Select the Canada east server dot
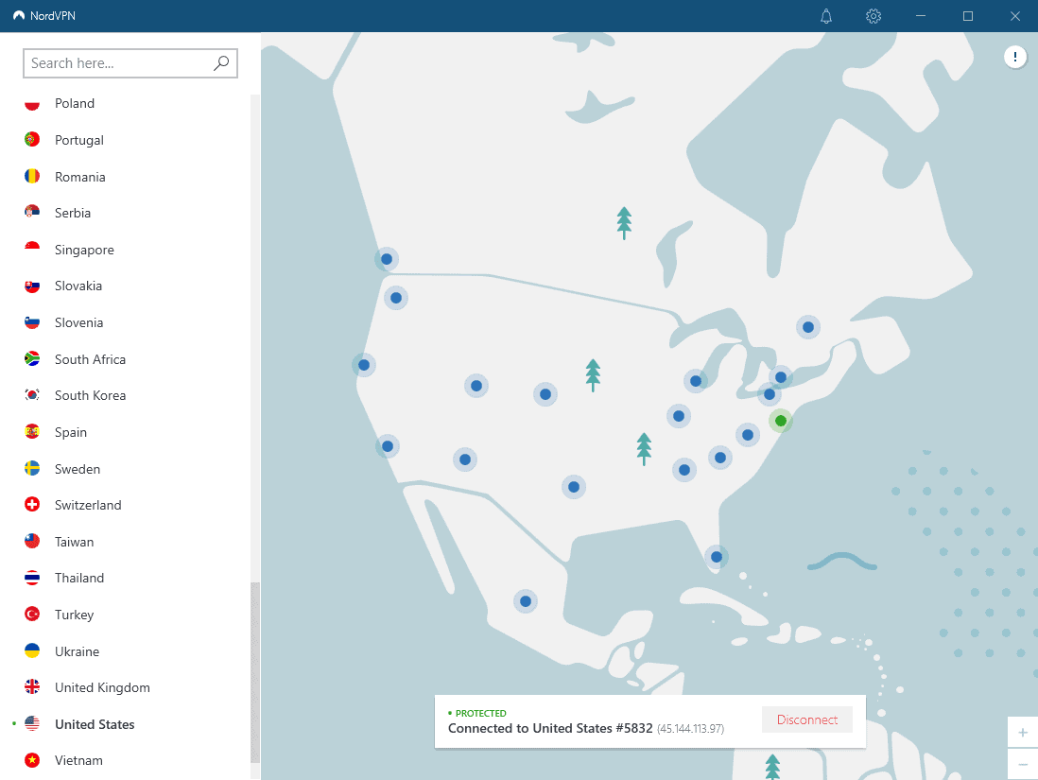 [808, 327]
